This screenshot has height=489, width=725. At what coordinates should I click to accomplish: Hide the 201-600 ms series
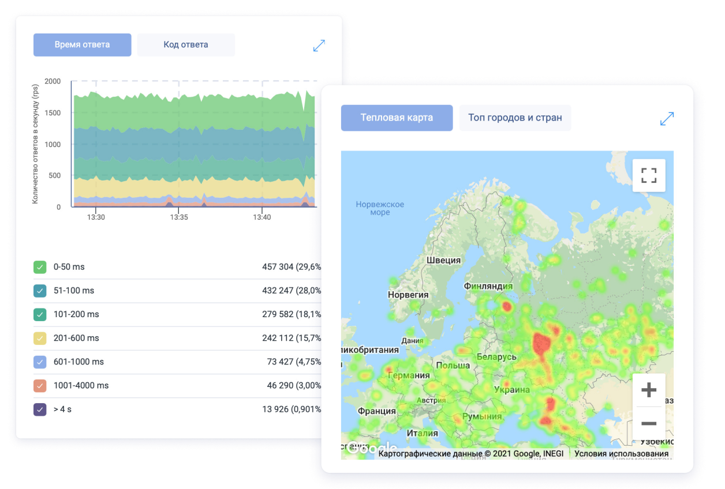click(x=40, y=338)
